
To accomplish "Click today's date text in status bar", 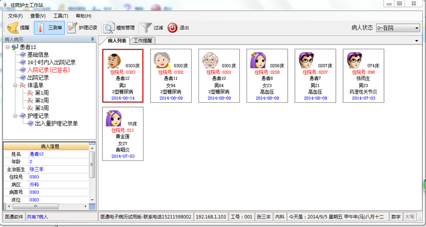I will click(x=337, y=217).
